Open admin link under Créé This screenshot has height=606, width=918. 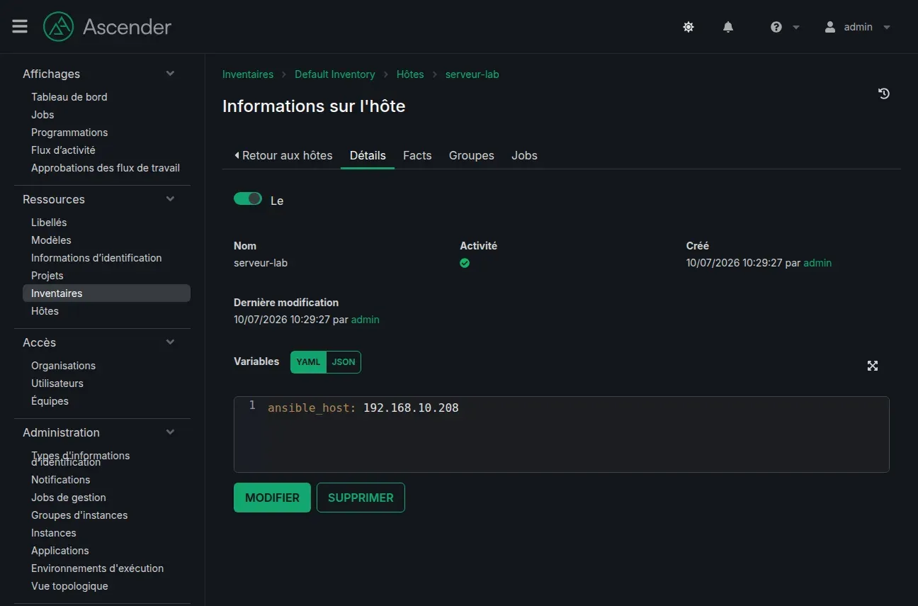pyautogui.click(x=817, y=263)
